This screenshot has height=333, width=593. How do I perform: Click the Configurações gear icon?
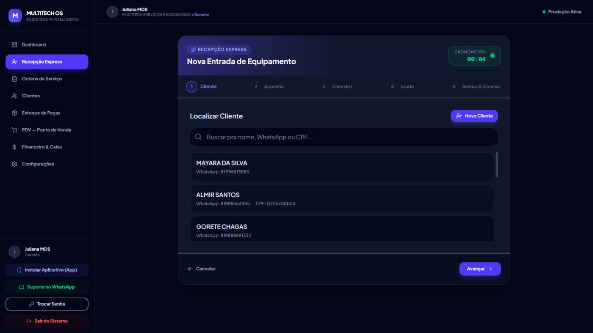[x=14, y=164]
